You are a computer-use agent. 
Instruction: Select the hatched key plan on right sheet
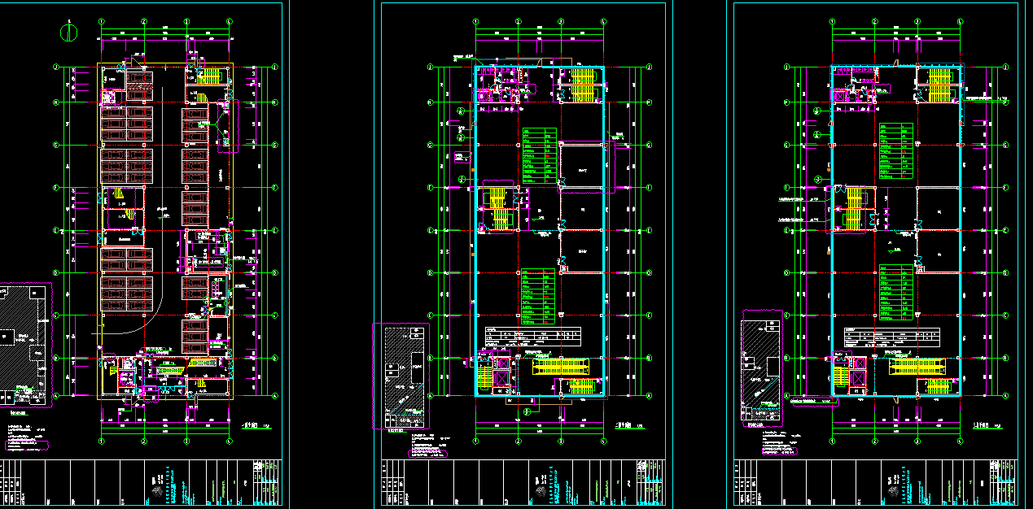760,368
